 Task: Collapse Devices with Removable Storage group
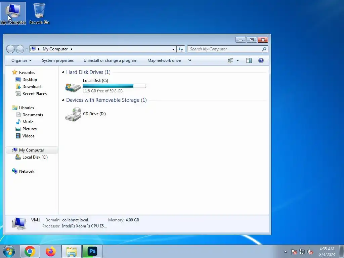tap(63, 100)
